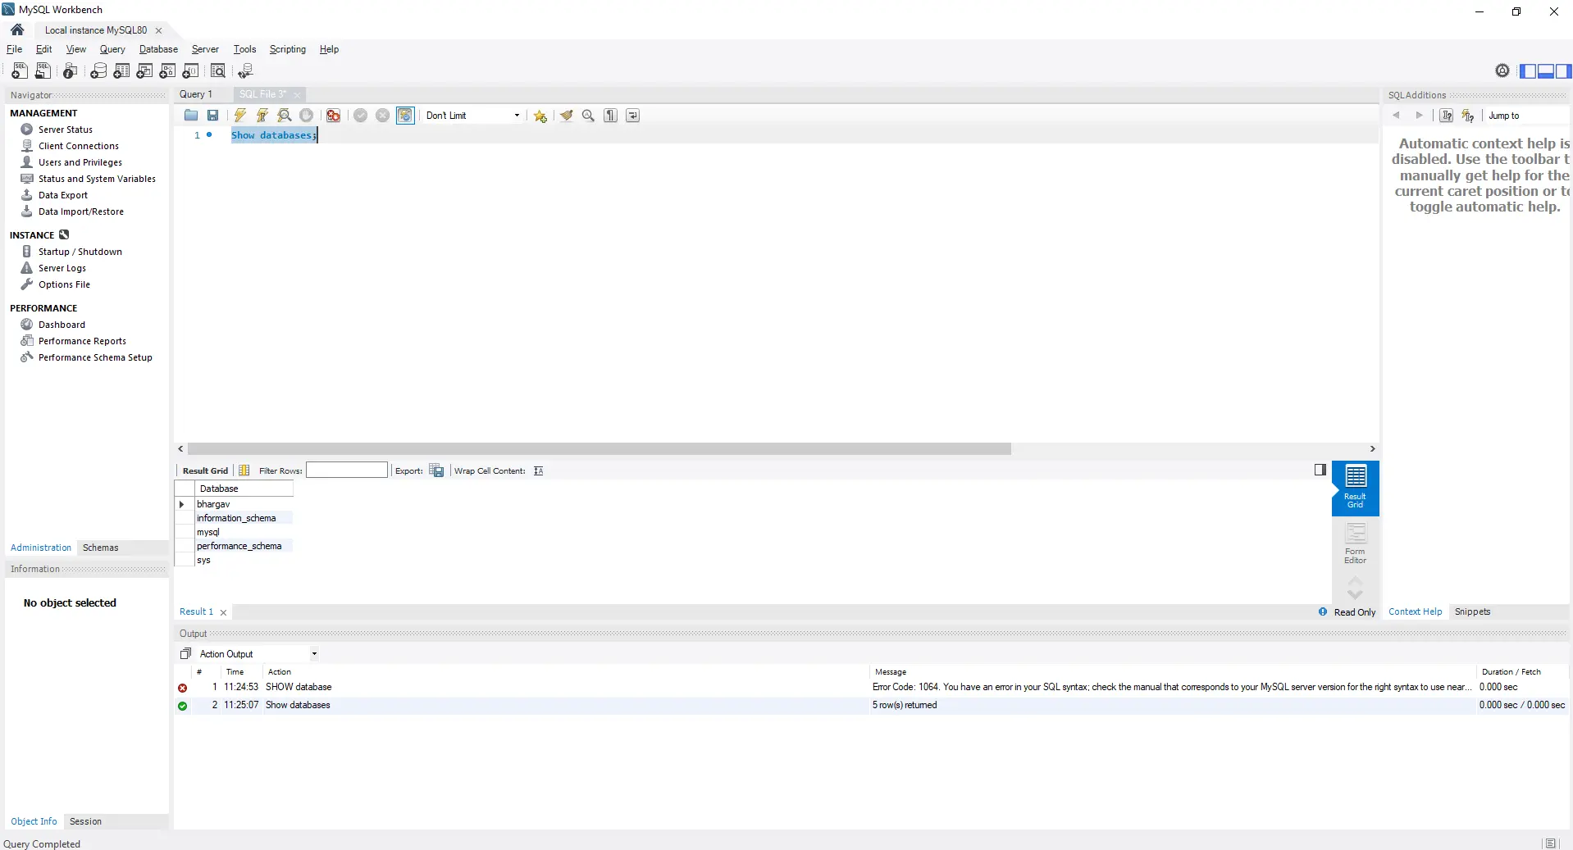Create a new SQL query tab
Viewport: 1573px width, 850px height.
coord(19,71)
